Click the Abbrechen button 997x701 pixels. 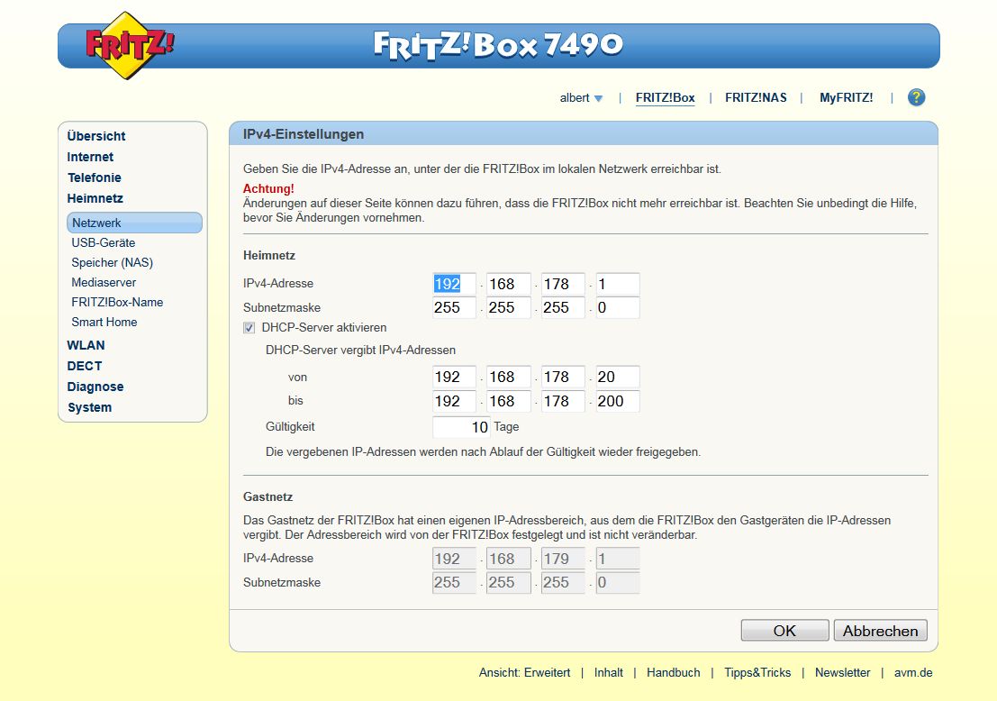(x=880, y=631)
